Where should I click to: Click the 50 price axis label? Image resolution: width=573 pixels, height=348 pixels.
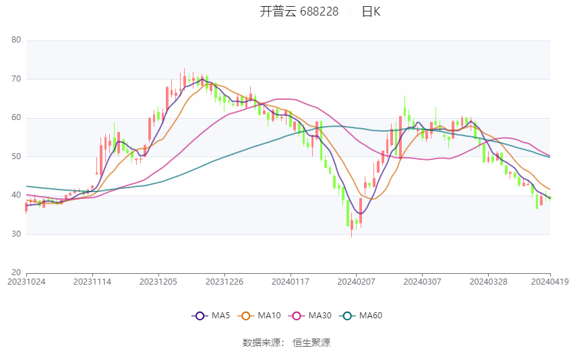pyautogui.click(x=17, y=156)
